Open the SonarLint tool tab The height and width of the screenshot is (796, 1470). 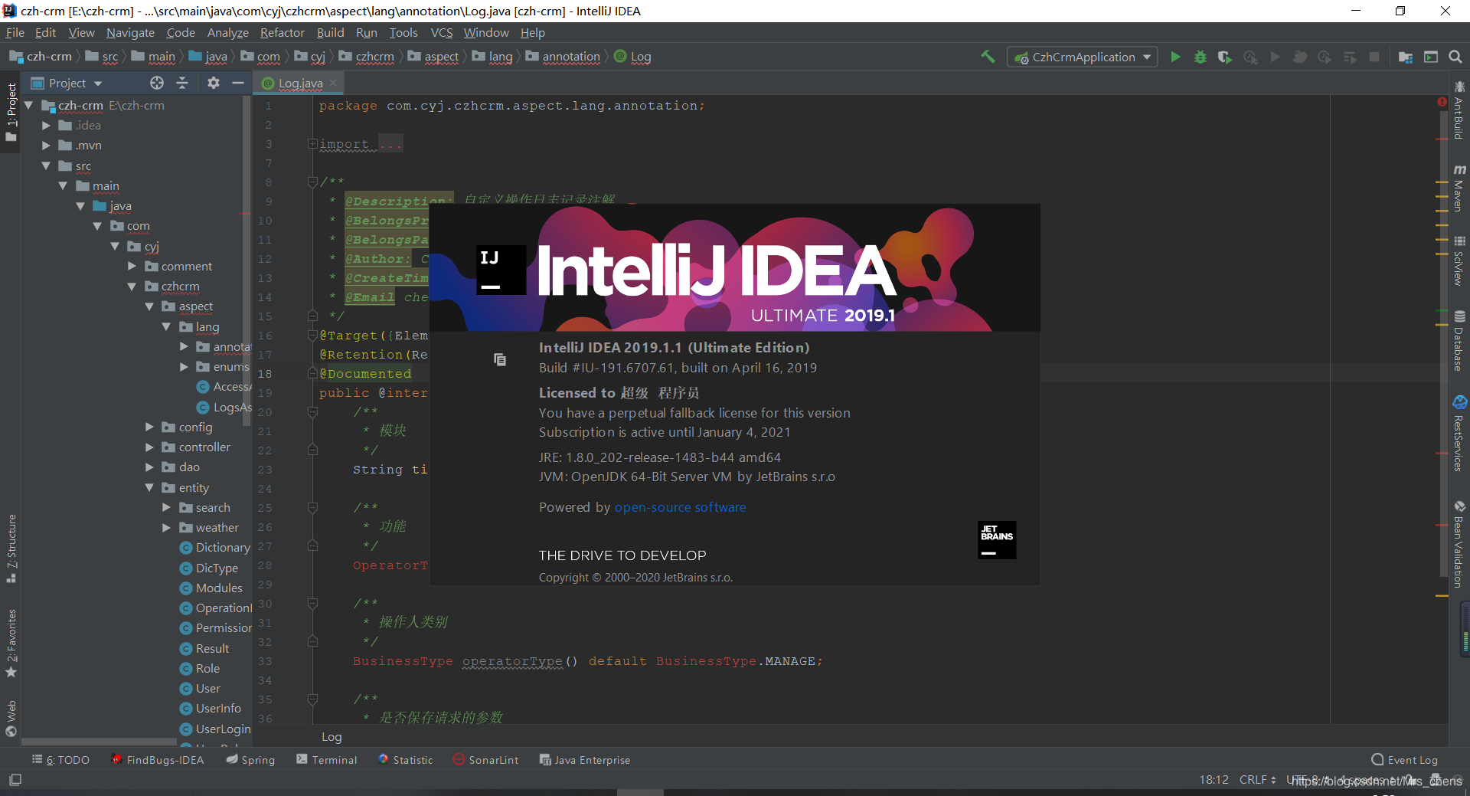(485, 760)
